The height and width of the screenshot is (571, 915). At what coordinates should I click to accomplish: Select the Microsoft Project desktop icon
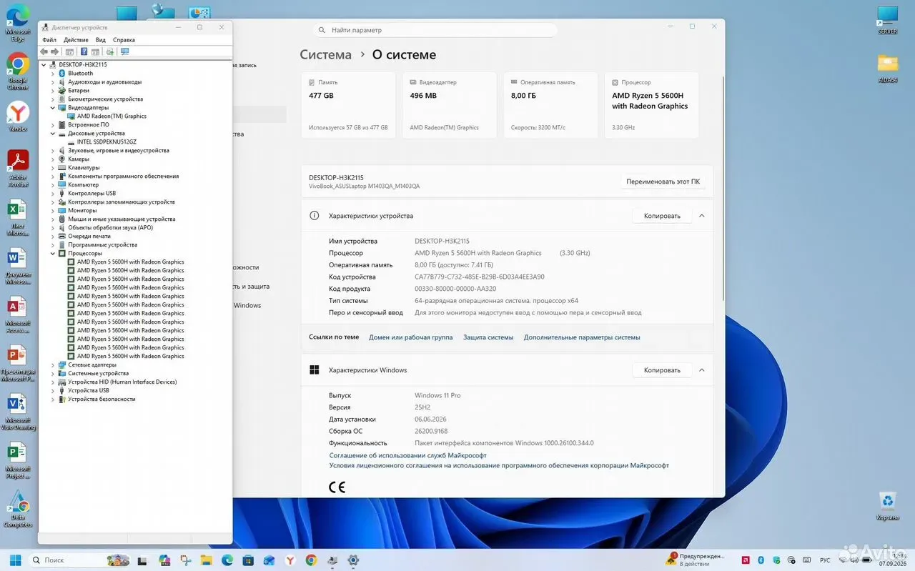tap(17, 461)
